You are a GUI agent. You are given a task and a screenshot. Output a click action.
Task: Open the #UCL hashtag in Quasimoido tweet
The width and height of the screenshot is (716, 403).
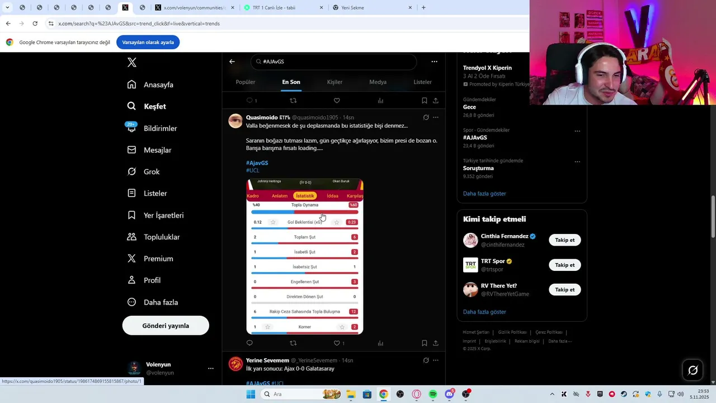[252, 170]
